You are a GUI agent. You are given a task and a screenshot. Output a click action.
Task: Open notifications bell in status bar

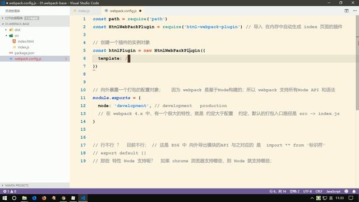point(354,191)
